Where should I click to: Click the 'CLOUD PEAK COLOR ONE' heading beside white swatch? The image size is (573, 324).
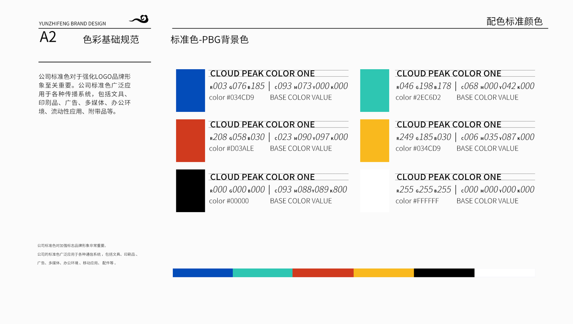[449, 177]
